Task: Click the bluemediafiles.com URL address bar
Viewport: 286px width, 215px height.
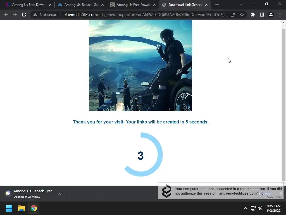Action: click(145, 15)
